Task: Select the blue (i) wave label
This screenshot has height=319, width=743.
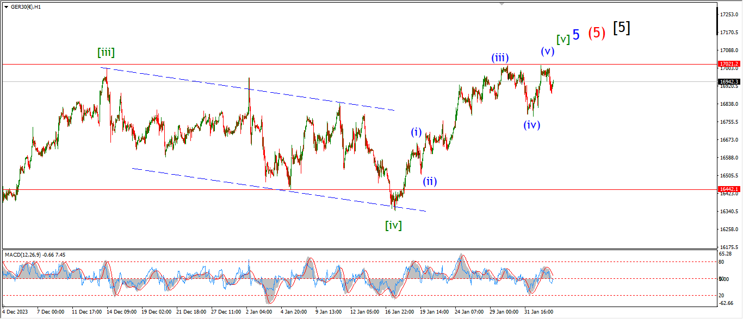Action: pos(416,132)
